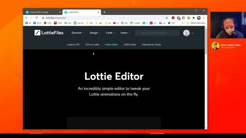Viewport: 246px width, 138px height.
Task: Open the 'm2u' bookmark
Action: pyautogui.click(x=48, y=23)
